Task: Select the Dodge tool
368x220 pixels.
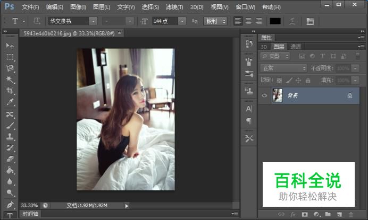Action: click(10, 192)
